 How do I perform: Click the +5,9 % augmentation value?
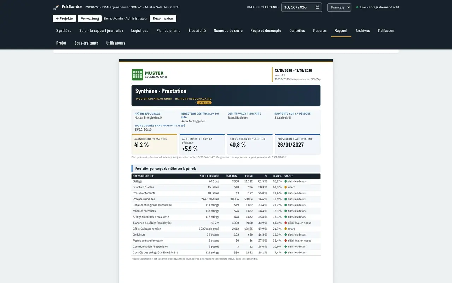click(x=190, y=149)
